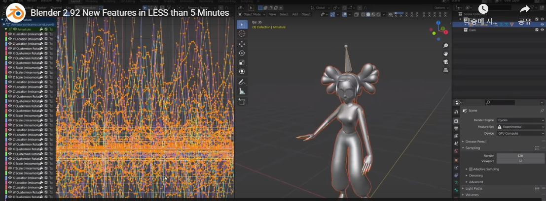Click the properties editor search field
546x201 pixels.
[x=500, y=102]
